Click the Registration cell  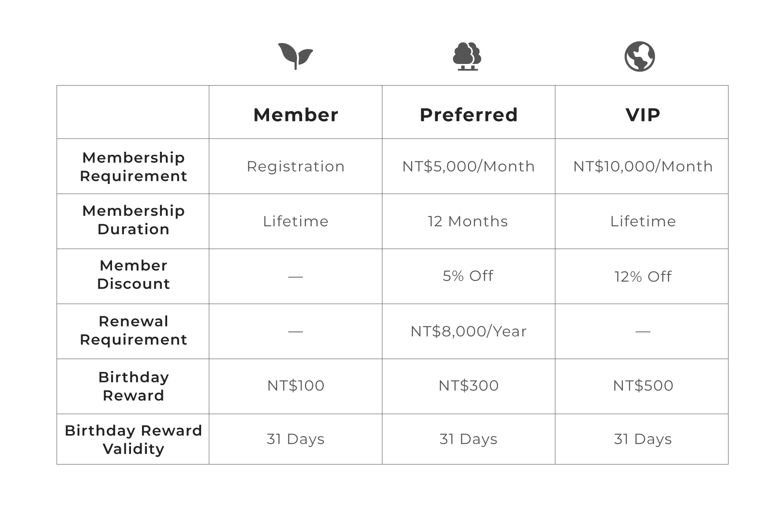pyautogui.click(x=296, y=166)
